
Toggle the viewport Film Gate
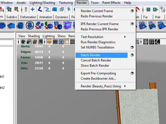(x=55, y=42)
